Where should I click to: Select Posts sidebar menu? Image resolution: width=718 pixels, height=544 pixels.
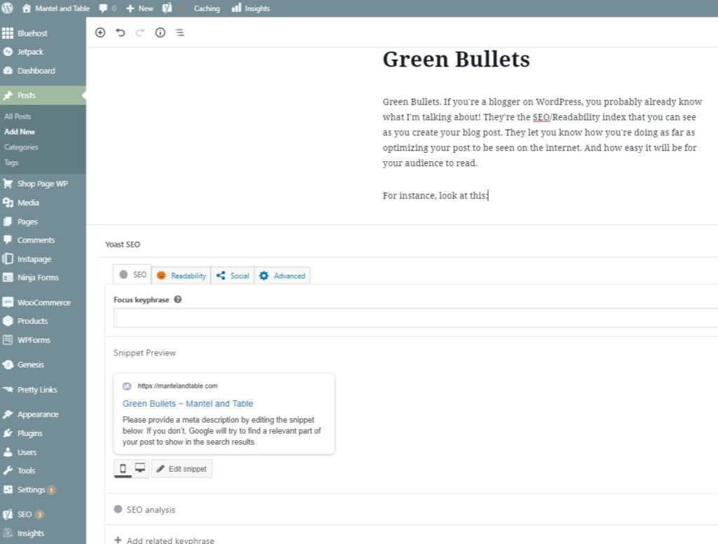[43, 95]
